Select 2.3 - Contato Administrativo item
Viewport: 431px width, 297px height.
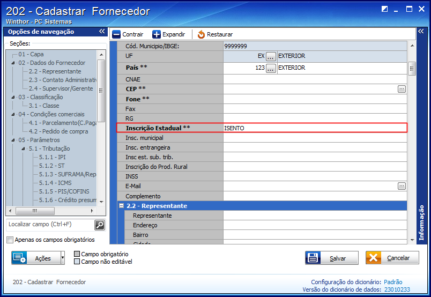coord(62,80)
